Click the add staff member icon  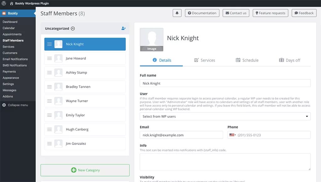click(x=124, y=28)
